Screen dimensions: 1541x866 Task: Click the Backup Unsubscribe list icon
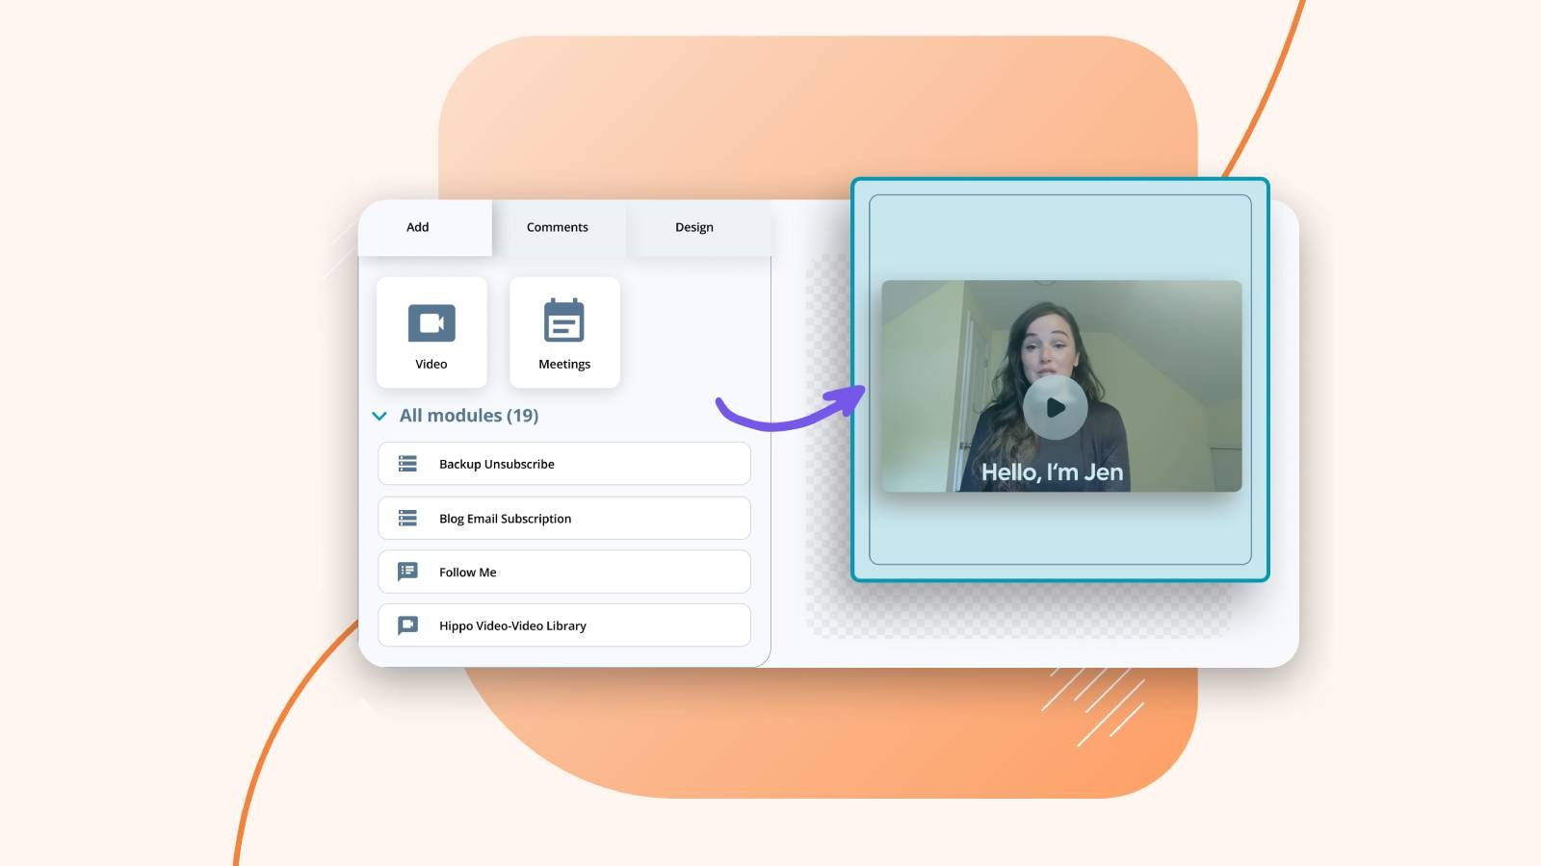click(408, 464)
